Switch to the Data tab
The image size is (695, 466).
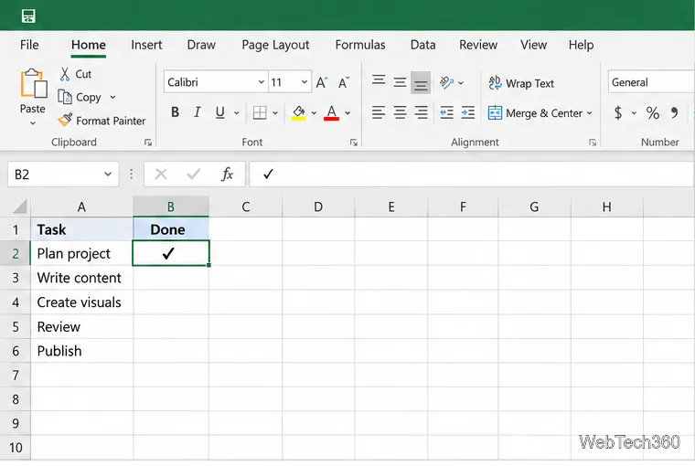(422, 45)
